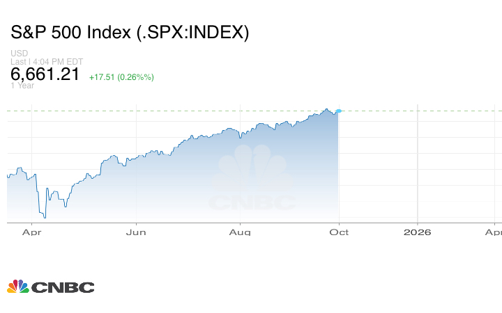Click the green +17.51 (0.26%) change
The image size is (502, 313).
(x=121, y=77)
